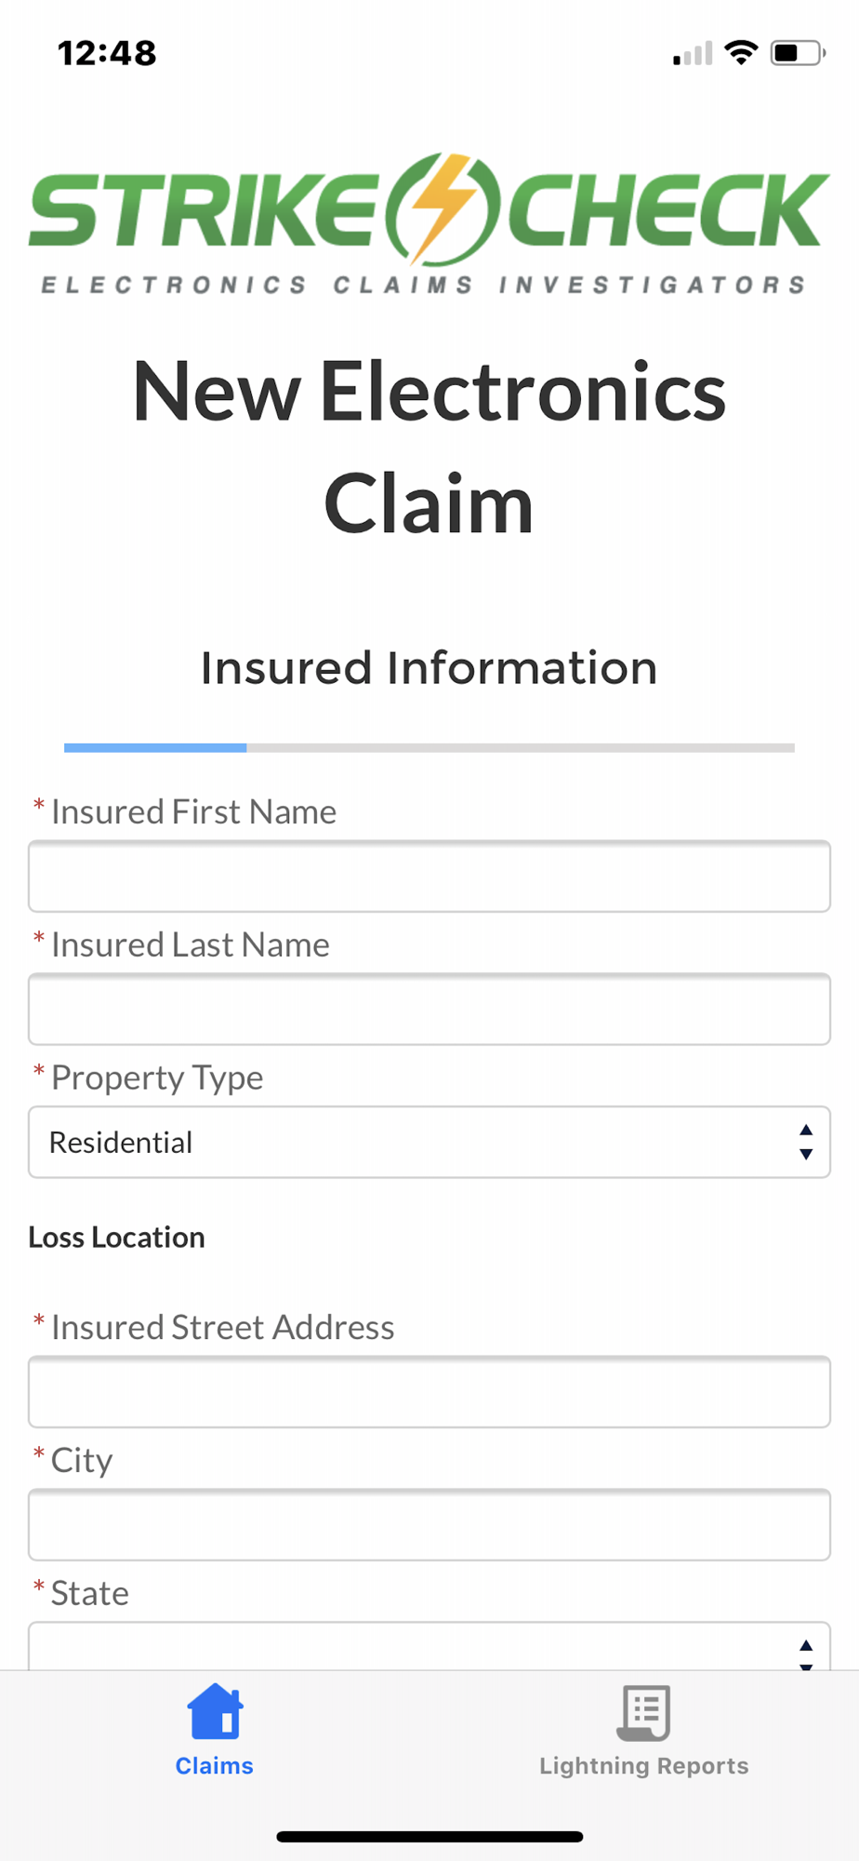Tap the cellular signal bars icon

[x=693, y=53]
